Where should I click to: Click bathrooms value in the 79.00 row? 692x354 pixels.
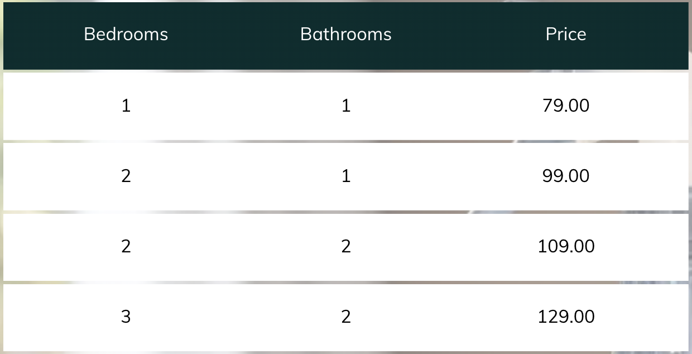[346, 106]
